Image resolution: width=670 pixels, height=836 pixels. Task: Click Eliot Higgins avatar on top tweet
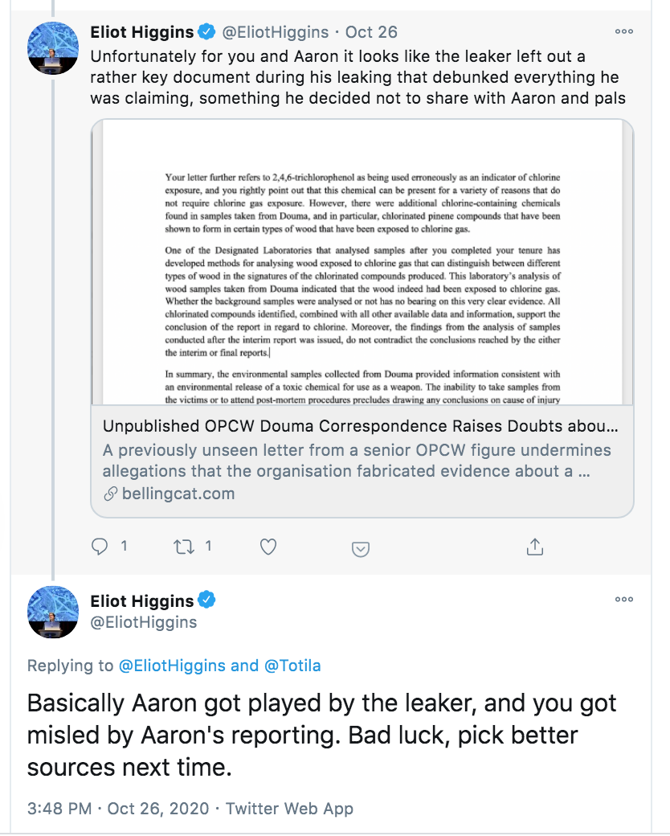tap(53, 47)
